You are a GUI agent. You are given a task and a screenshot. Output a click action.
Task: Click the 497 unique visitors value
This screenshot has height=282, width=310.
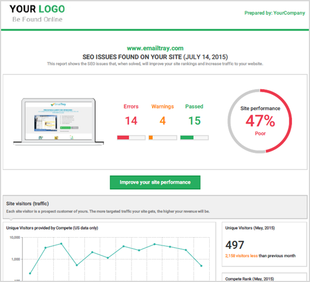(x=234, y=245)
